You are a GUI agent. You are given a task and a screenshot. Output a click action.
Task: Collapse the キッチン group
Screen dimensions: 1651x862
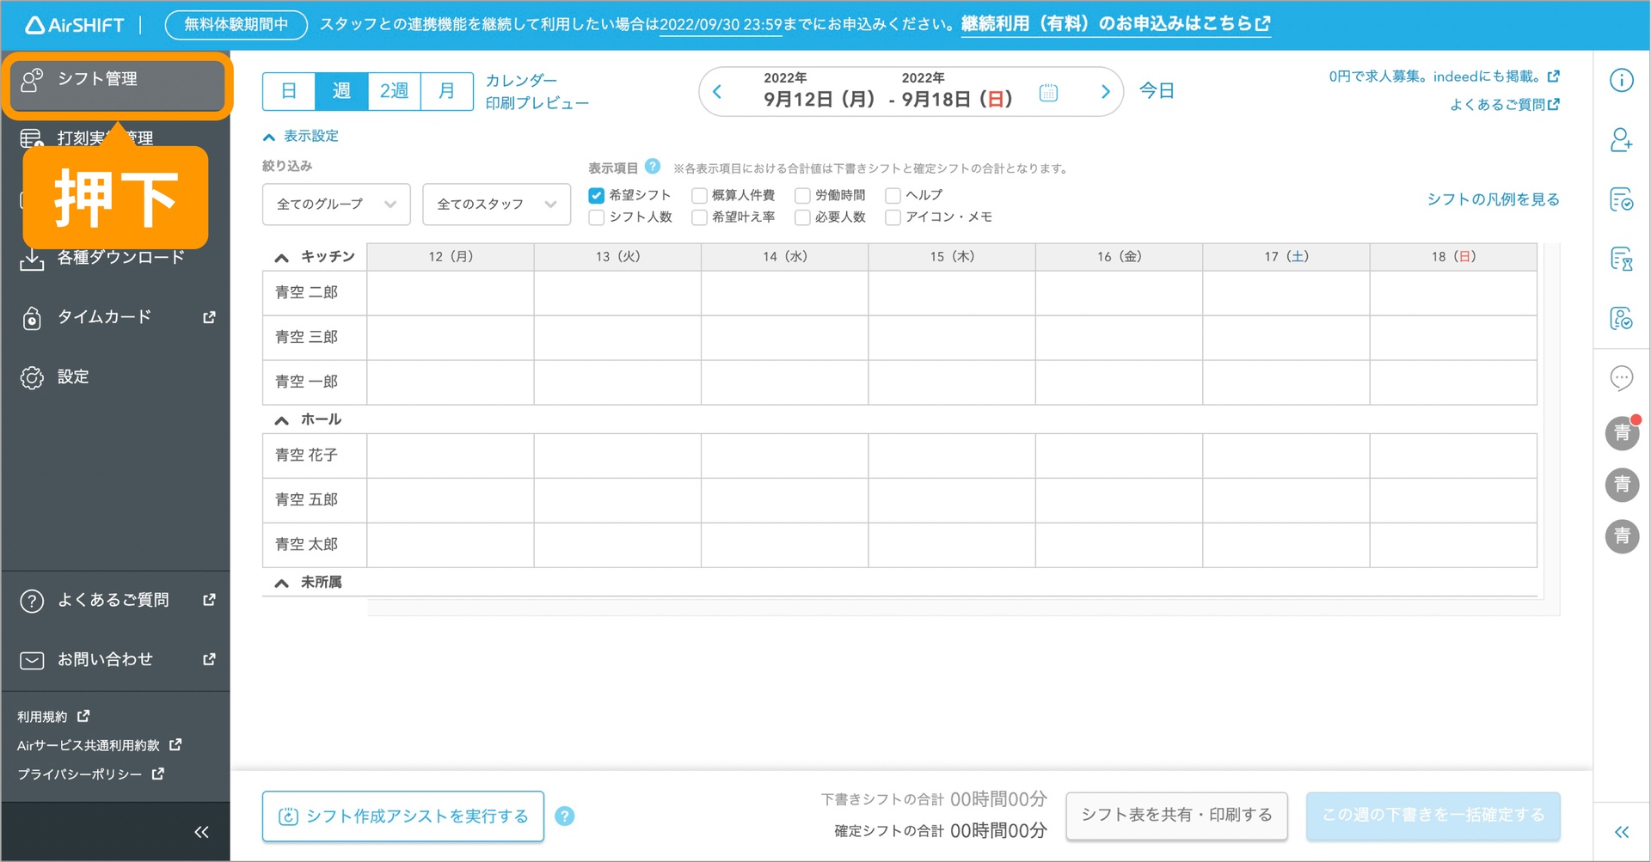[x=281, y=257]
